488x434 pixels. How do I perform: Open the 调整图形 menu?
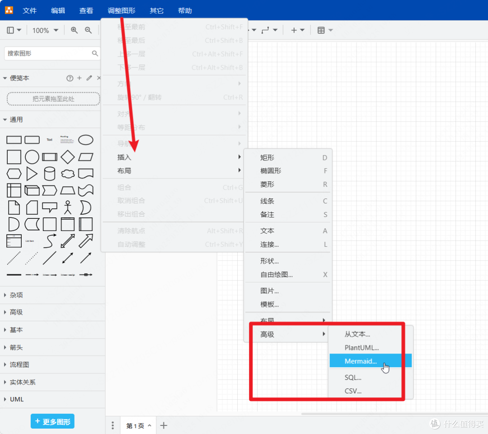tap(122, 10)
